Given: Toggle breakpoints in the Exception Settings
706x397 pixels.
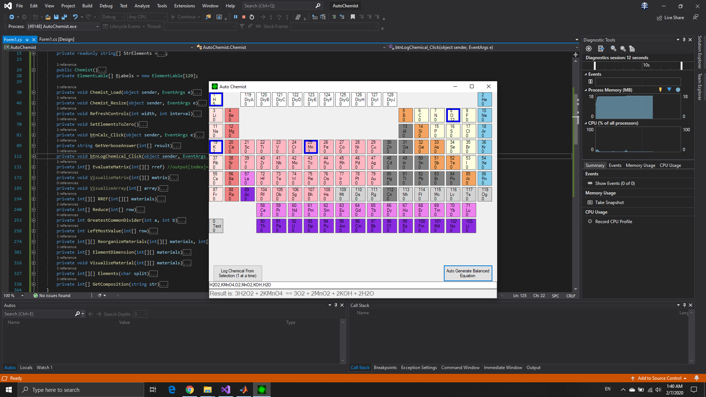Looking at the screenshot, I should [x=418, y=368].
